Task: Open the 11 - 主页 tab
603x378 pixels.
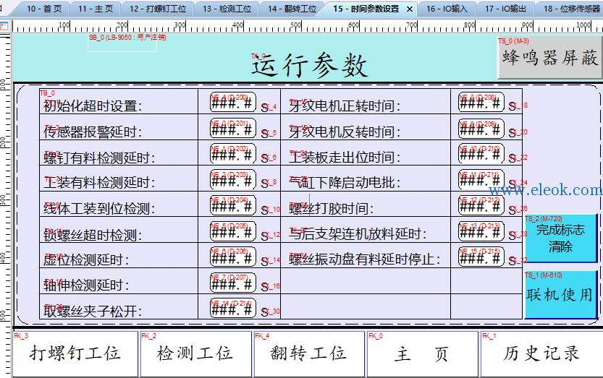Action: [x=96, y=9]
